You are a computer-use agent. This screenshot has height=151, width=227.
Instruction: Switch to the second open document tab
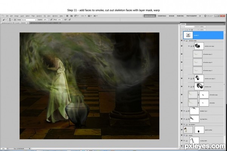(x=45, y=23)
